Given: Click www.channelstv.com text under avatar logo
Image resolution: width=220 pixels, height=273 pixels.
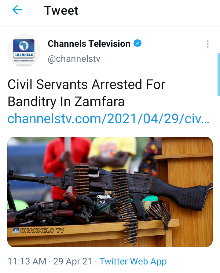Looking at the screenshot, I should pyautogui.click(x=24, y=61).
